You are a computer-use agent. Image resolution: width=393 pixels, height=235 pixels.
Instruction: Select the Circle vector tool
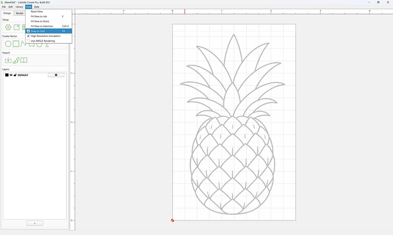8,44
